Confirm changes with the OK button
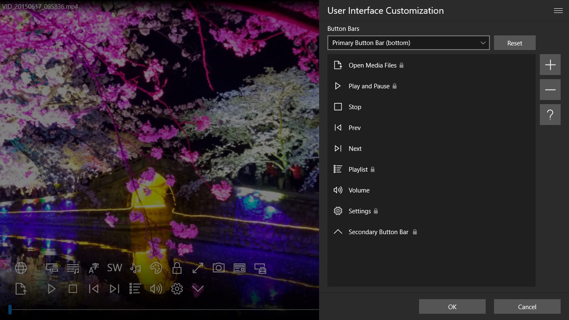This screenshot has height=320, width=569. (452, 307)
